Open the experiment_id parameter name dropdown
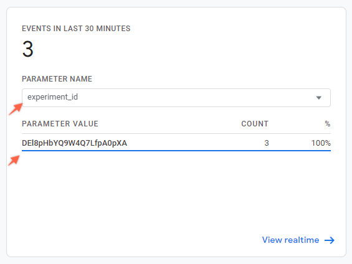This screenshot has width=352, height=264. 176,98
